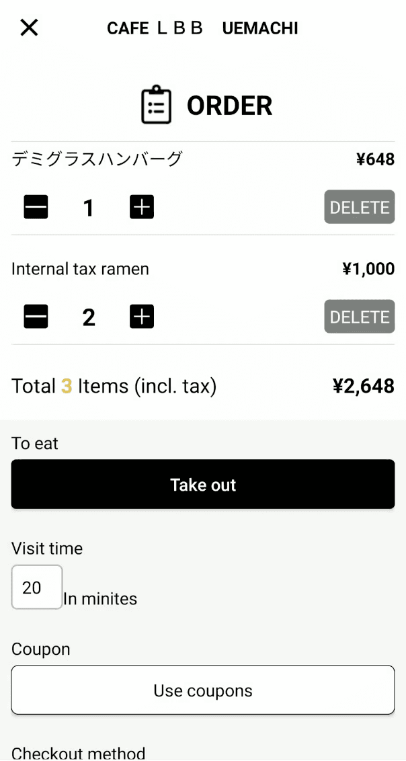Screen dimensions: 406x761
Task: Delete Internal tax ramen from the order
Action: pos(359,316)
